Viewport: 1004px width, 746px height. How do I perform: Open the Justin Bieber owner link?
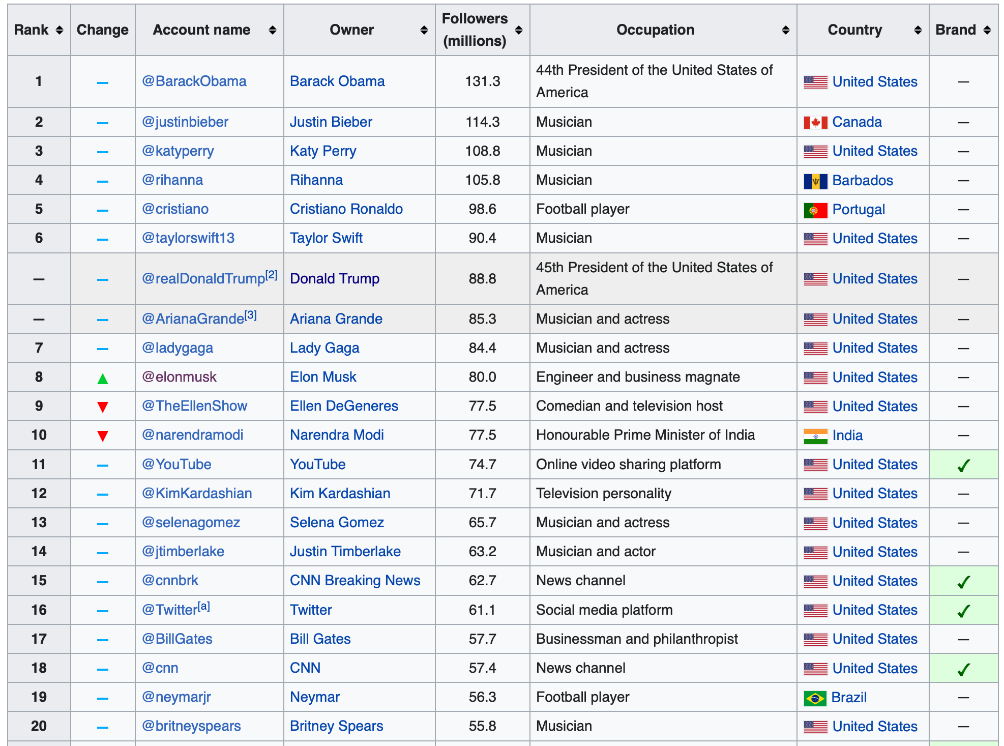point(331,122)
